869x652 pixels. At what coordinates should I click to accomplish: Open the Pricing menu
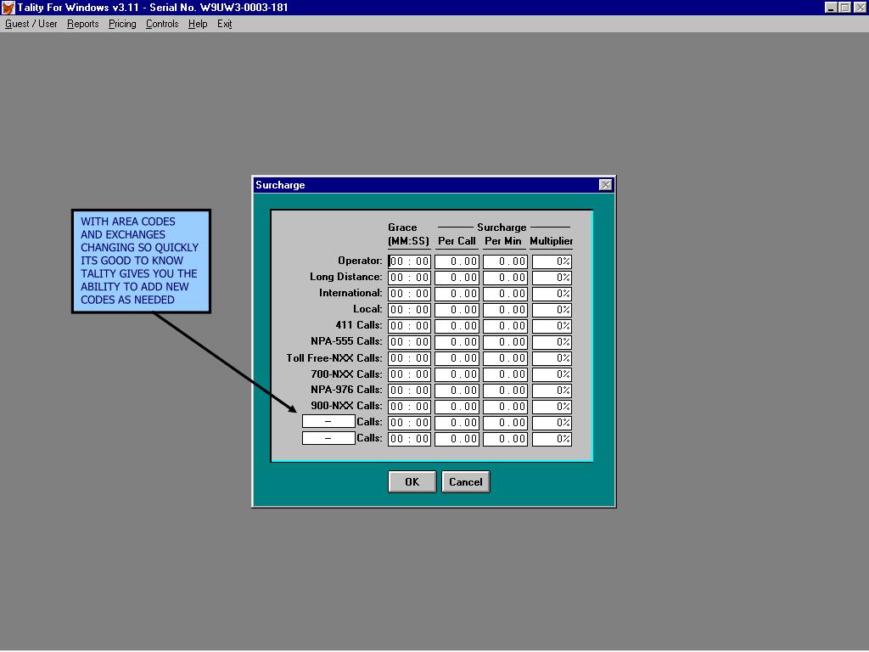pos(122,24)
